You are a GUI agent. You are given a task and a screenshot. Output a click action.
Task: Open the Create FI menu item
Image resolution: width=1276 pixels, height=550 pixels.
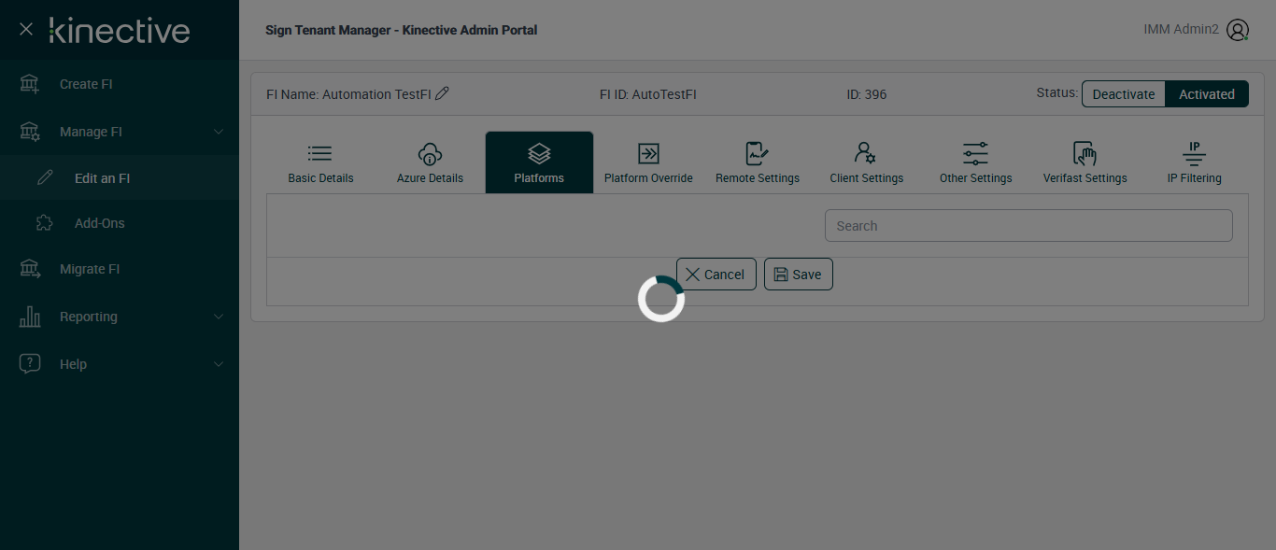coord(86,84)
